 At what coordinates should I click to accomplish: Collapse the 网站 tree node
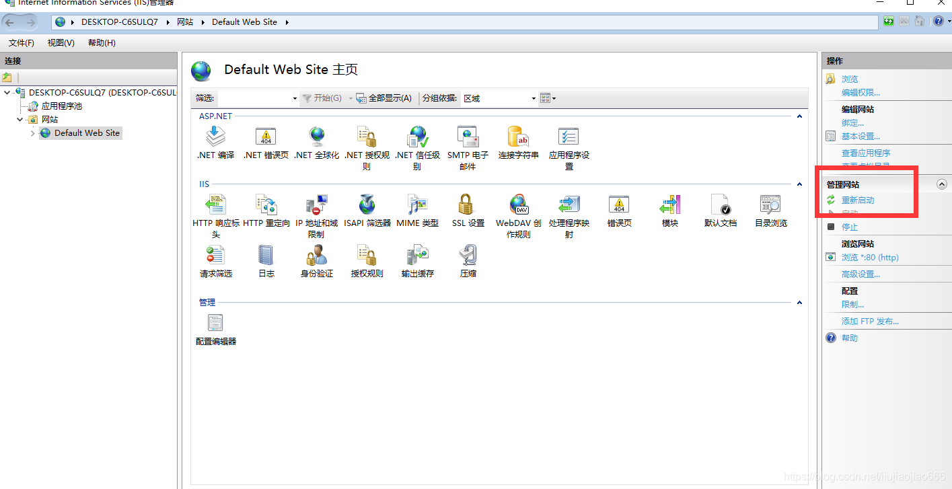pyautogui.click(x=20, y=119)
